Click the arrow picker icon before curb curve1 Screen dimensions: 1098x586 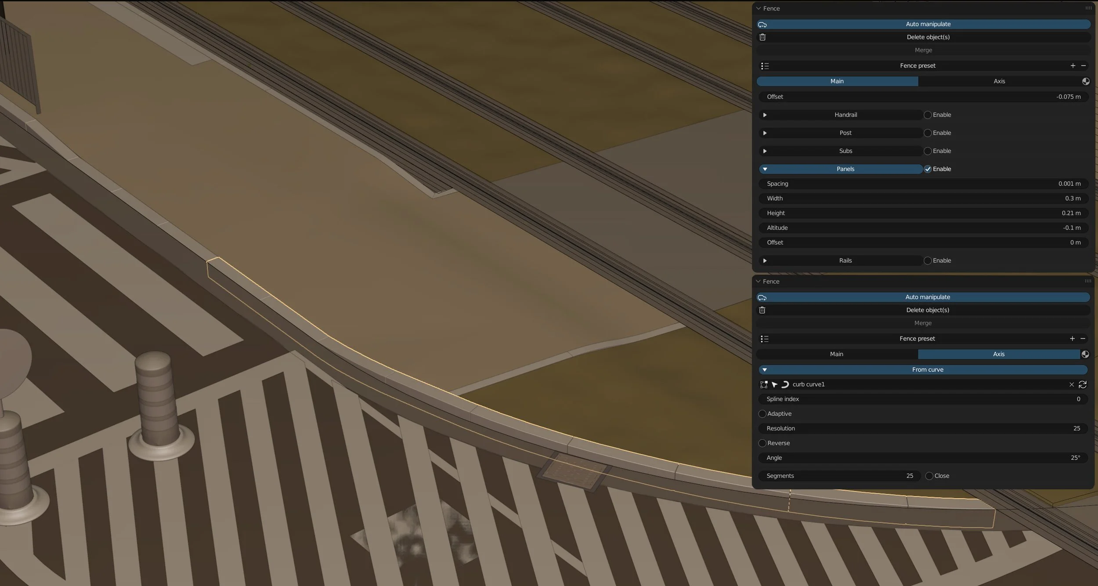tap(774, 384)
